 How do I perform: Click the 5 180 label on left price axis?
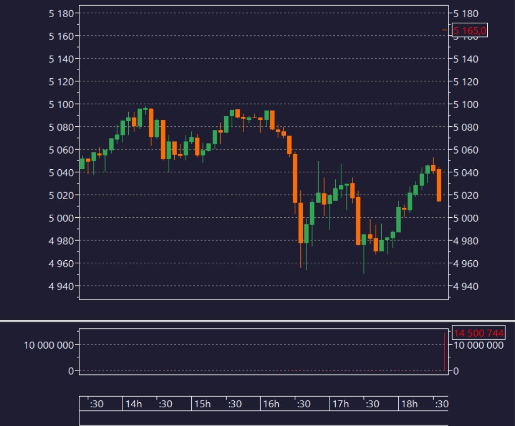click(62, 14)
